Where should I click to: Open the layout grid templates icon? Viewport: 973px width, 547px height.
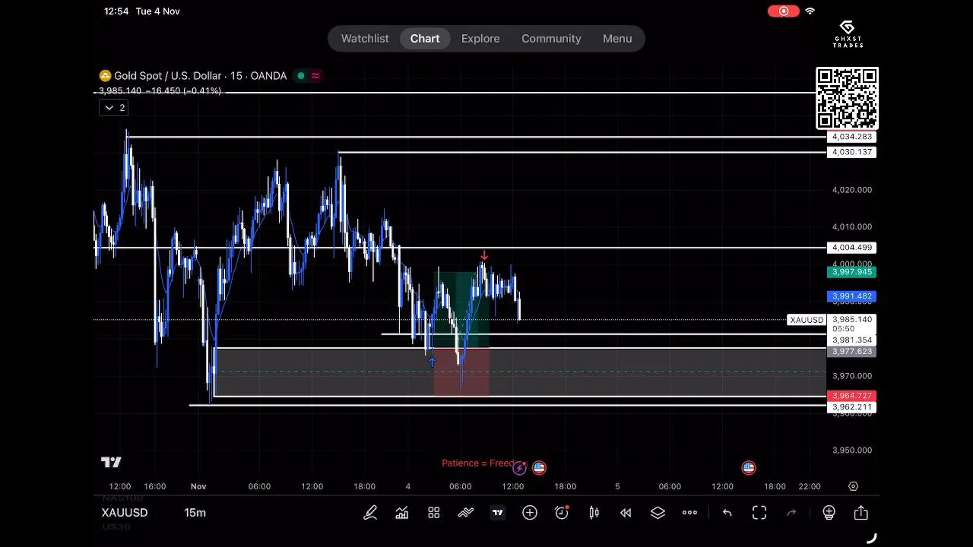click(434, 513)
